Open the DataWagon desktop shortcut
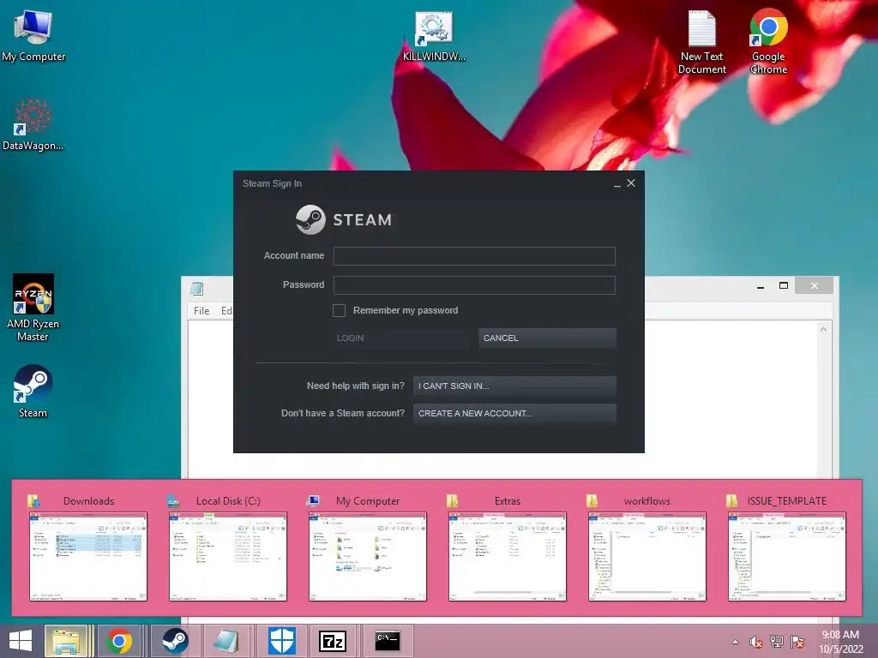 pyautogui.click(x=33, y=124)
